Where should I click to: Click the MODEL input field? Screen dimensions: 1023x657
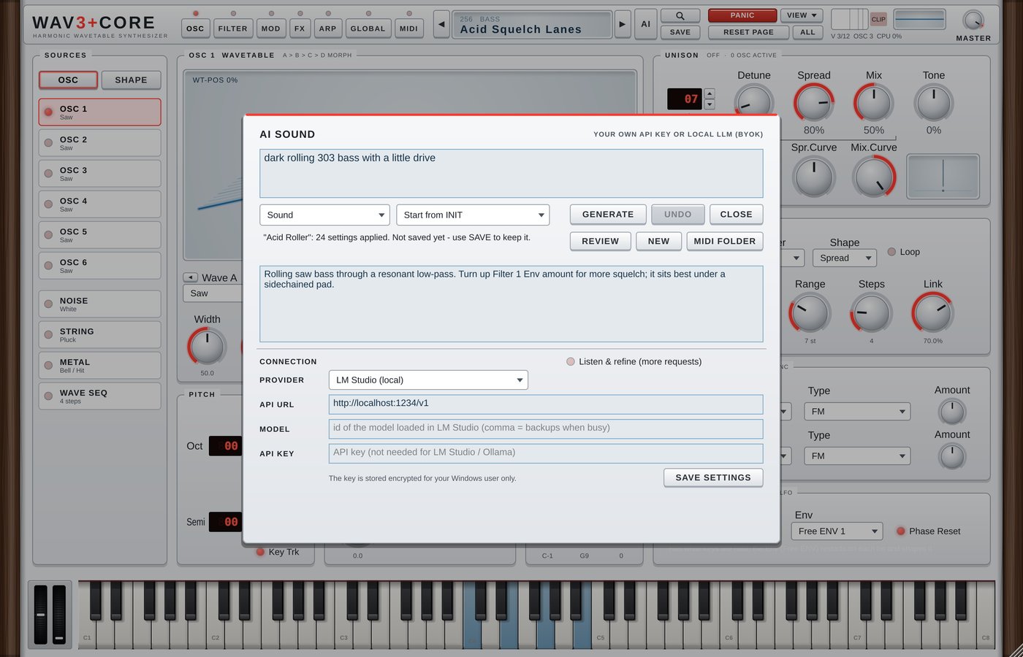pyautogui.click(x=546, y=429)
